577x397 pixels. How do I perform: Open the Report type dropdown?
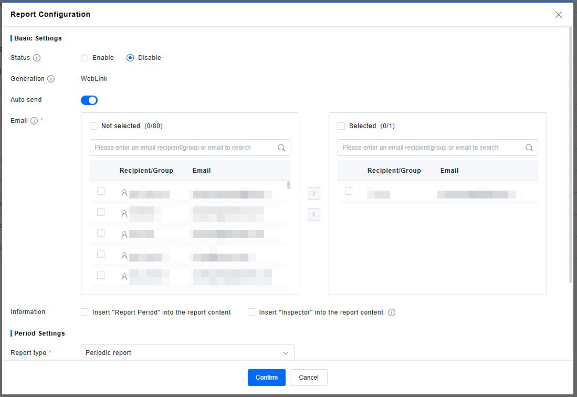[187, 353]
